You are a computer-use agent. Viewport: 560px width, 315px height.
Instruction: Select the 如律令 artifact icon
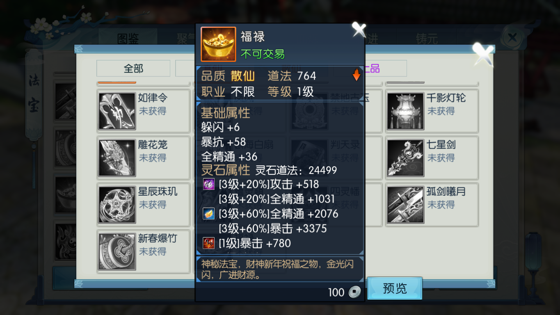(117, 111)
